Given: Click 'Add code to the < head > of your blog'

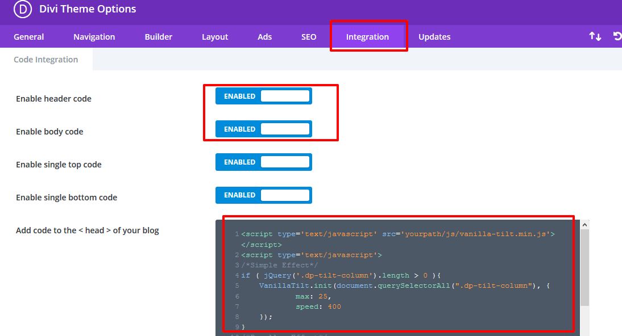Looking at the screenshot, I should [x=87, y=230].
